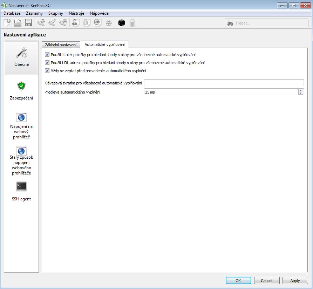Copy username with the person icon
Image resolution: width=313 pixels, height=289 pixels.
click(76, 23)
